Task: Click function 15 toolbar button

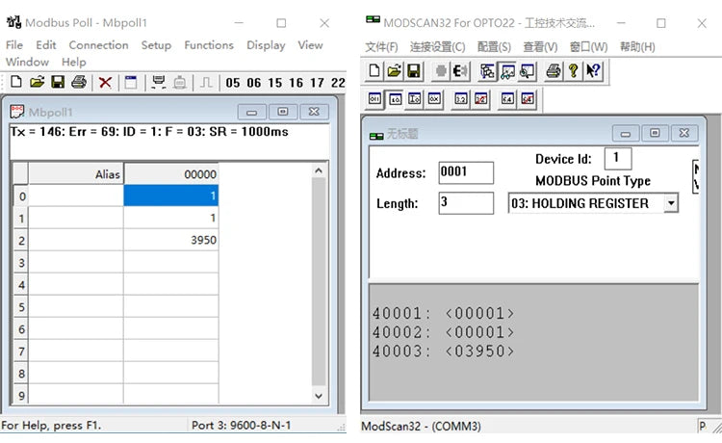Action: coord(275,83)
